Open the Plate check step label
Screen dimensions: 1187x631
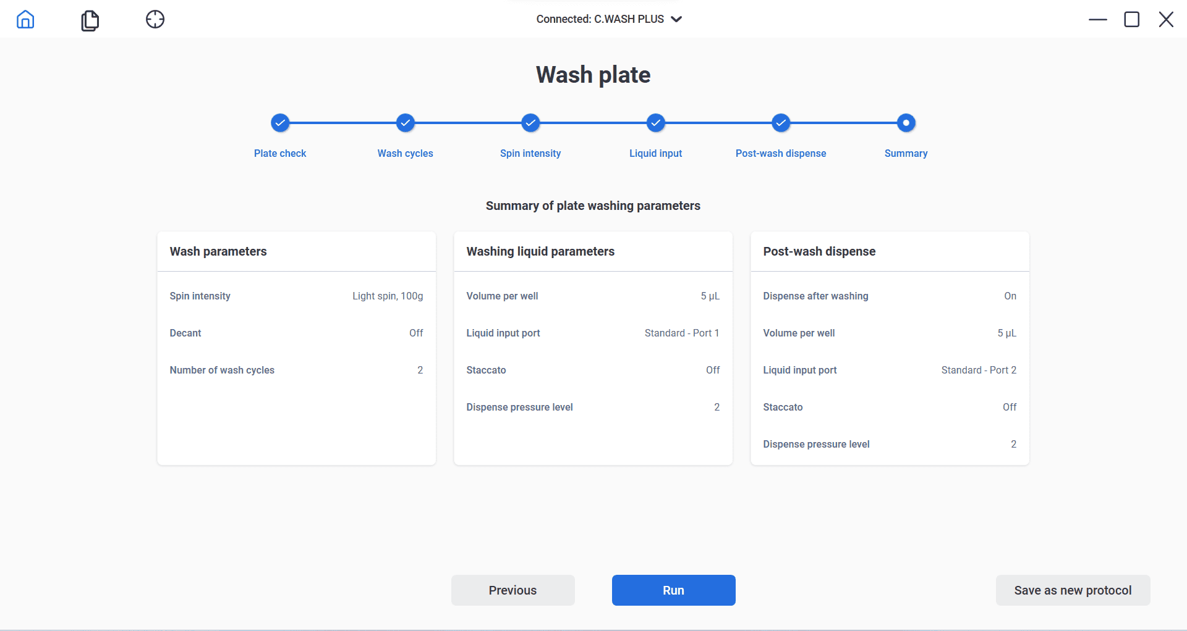[x=280, y=153]
